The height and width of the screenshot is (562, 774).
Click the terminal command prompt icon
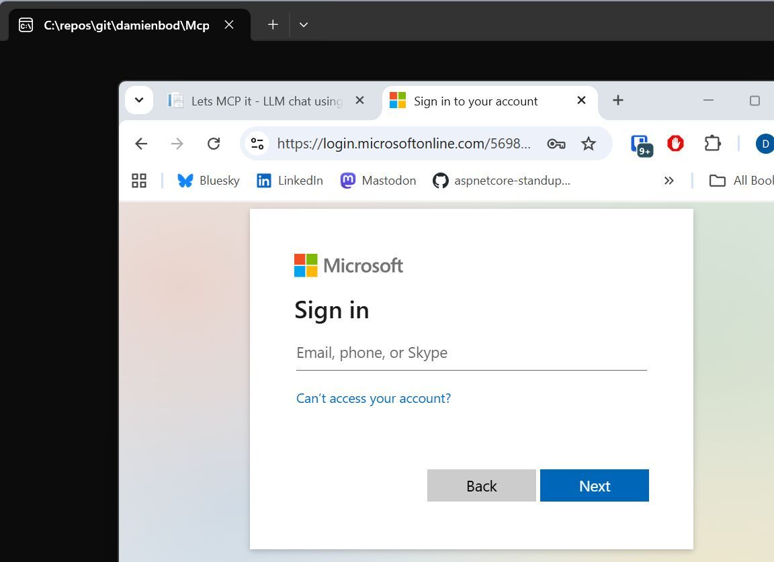(x=26, y=25)
